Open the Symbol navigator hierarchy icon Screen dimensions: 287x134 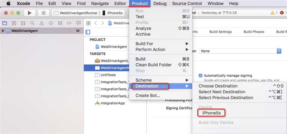pyautogui.click(x=23, y=23)
